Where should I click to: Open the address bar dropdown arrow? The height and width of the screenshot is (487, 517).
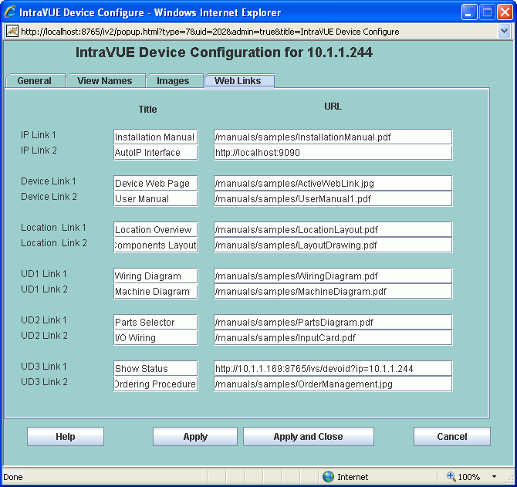(x=504, y=32)
